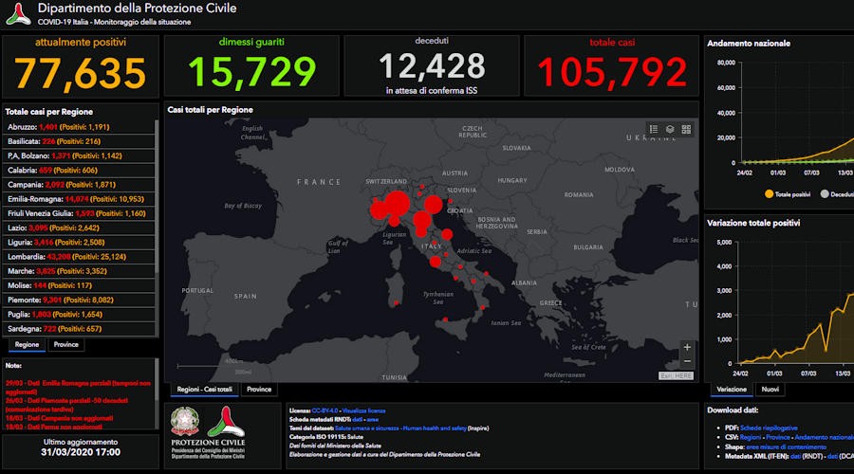Select the Variazione chart tab
Image resolution: width=854 pixels, height=474 pixels.
[x=732, y=390]
